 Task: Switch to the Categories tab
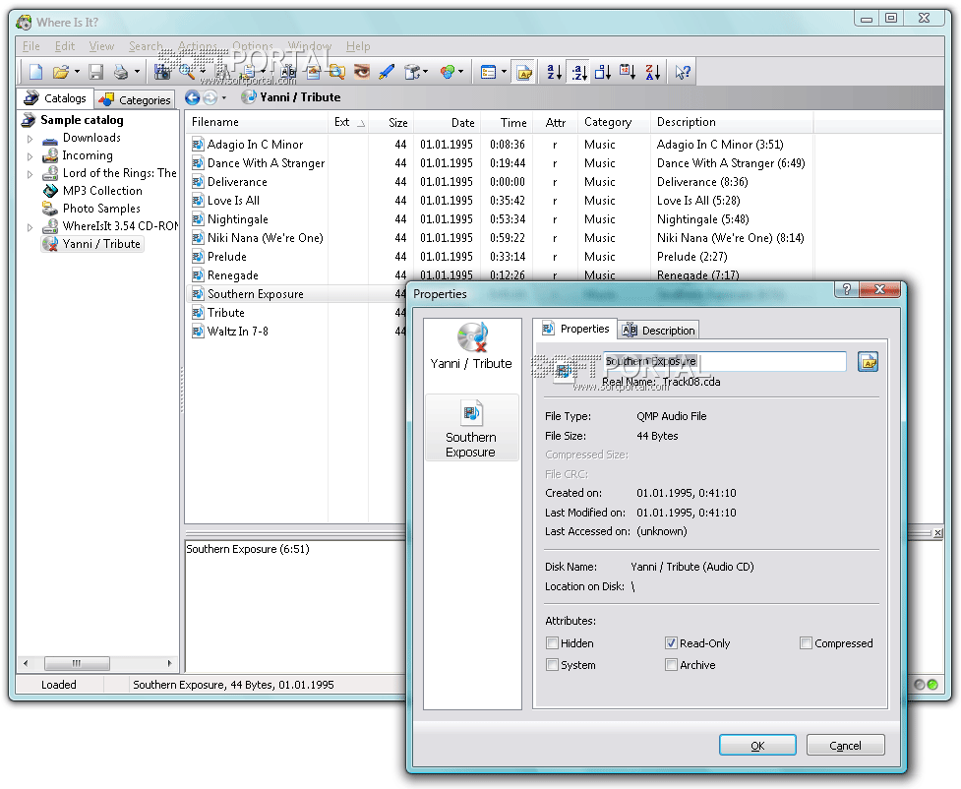point(135,100)
